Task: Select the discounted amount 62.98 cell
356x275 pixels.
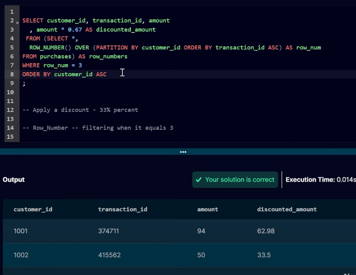Action: [266, 231]
